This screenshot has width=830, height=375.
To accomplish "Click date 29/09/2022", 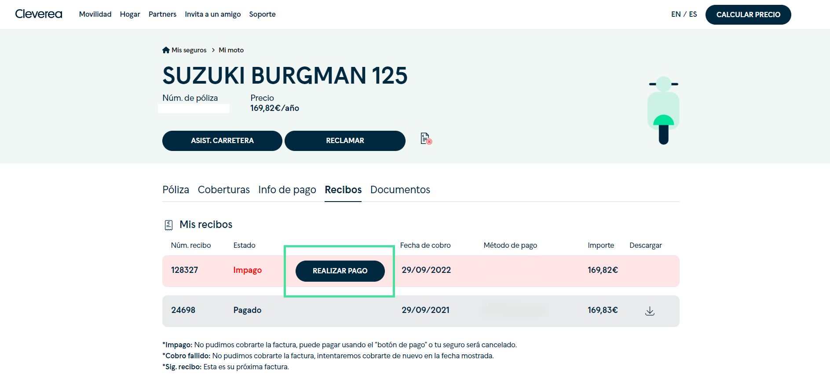I will click(x=426, y=270).
